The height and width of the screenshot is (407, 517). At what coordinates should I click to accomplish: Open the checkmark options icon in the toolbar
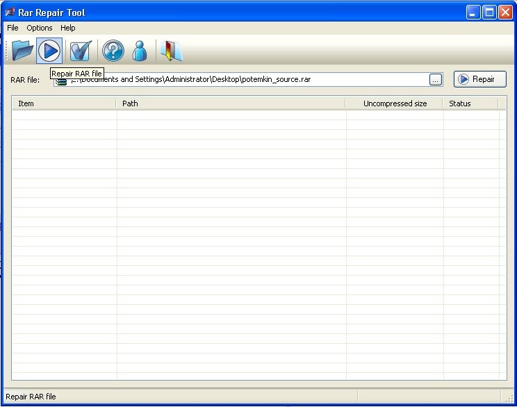click(x=81, y=51)
